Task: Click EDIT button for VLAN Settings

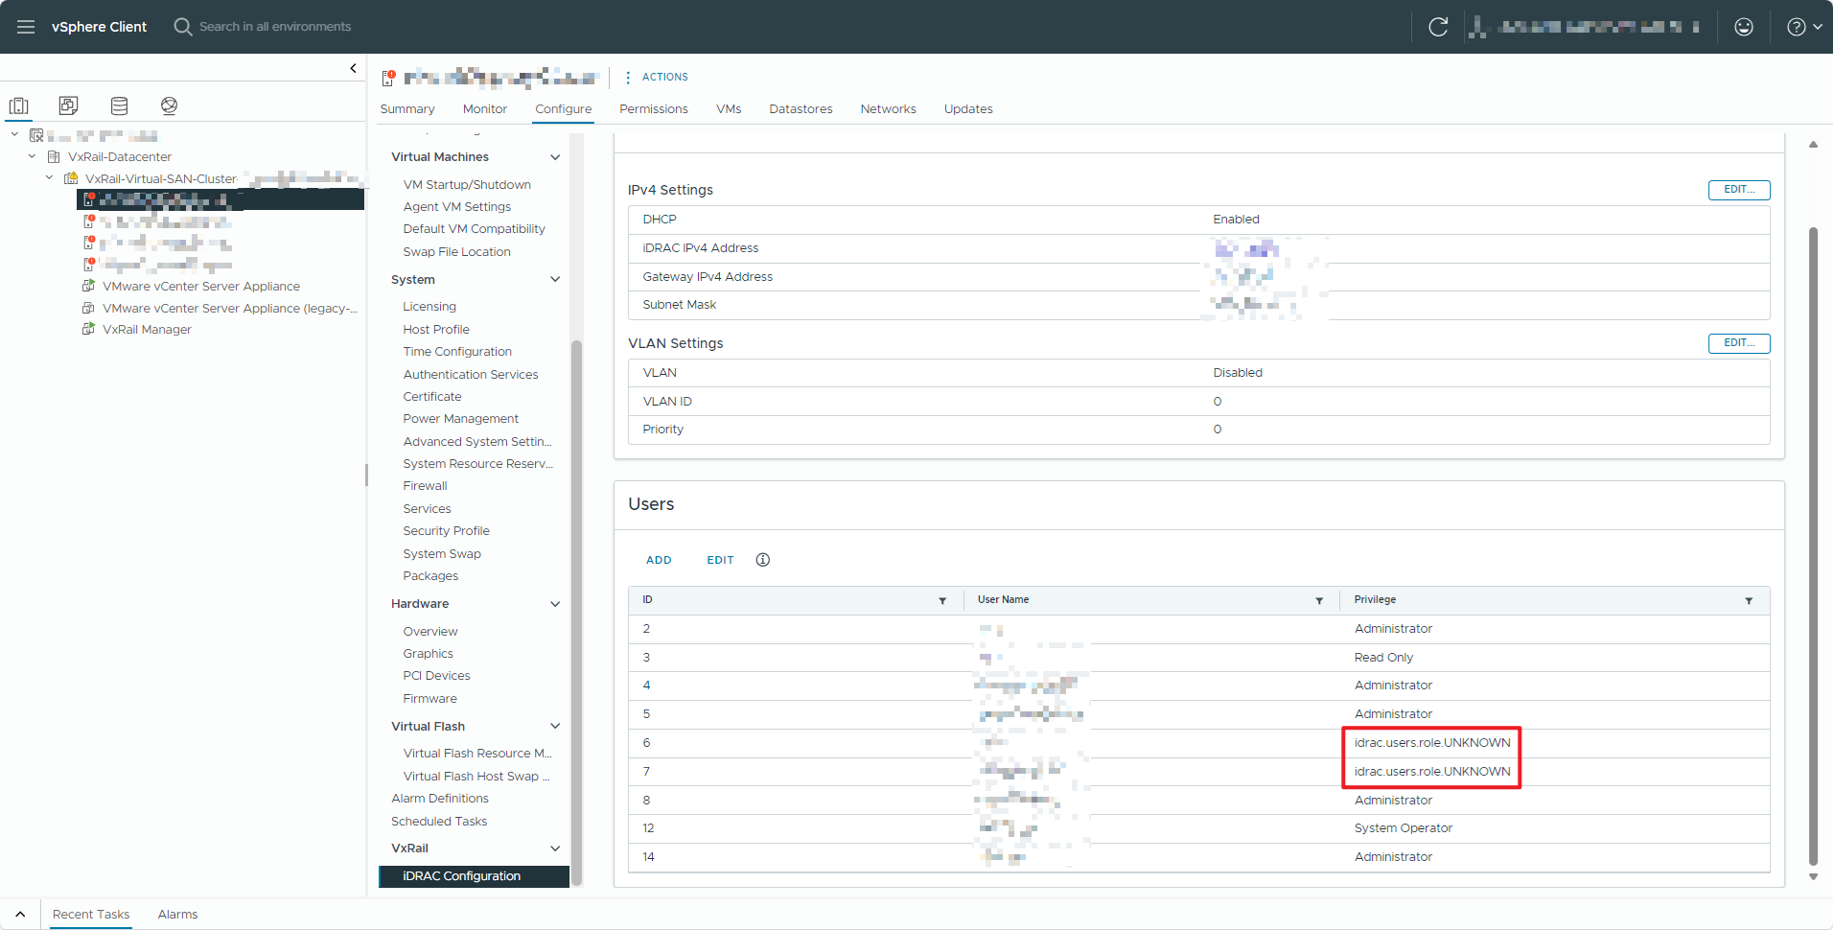Action: click(1738, 343)
